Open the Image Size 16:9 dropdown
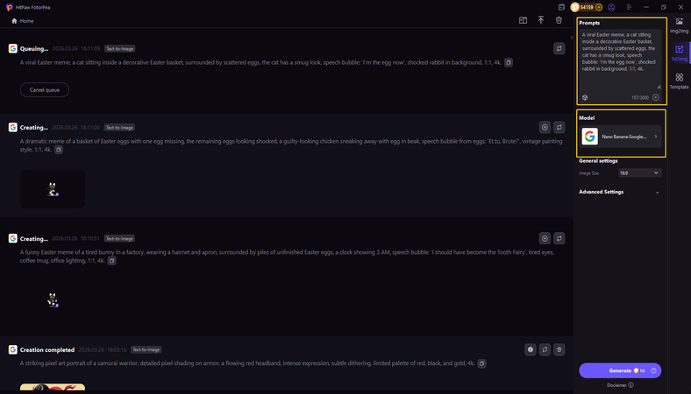Screen dimensions: 691x394 click(639, 173)
